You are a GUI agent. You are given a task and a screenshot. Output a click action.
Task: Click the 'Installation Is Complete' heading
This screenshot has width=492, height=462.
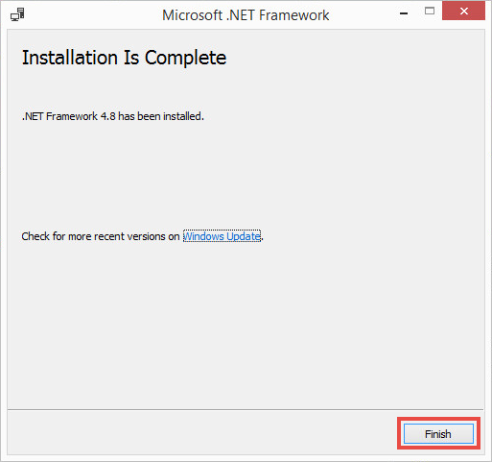pos(124,58)
